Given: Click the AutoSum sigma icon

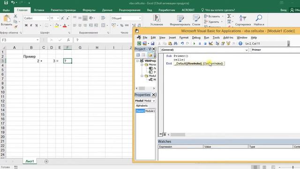Looking at the screenshot, I should point(229,16).
